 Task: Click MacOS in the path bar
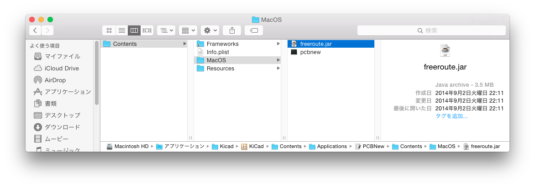(x=442, y=146)
